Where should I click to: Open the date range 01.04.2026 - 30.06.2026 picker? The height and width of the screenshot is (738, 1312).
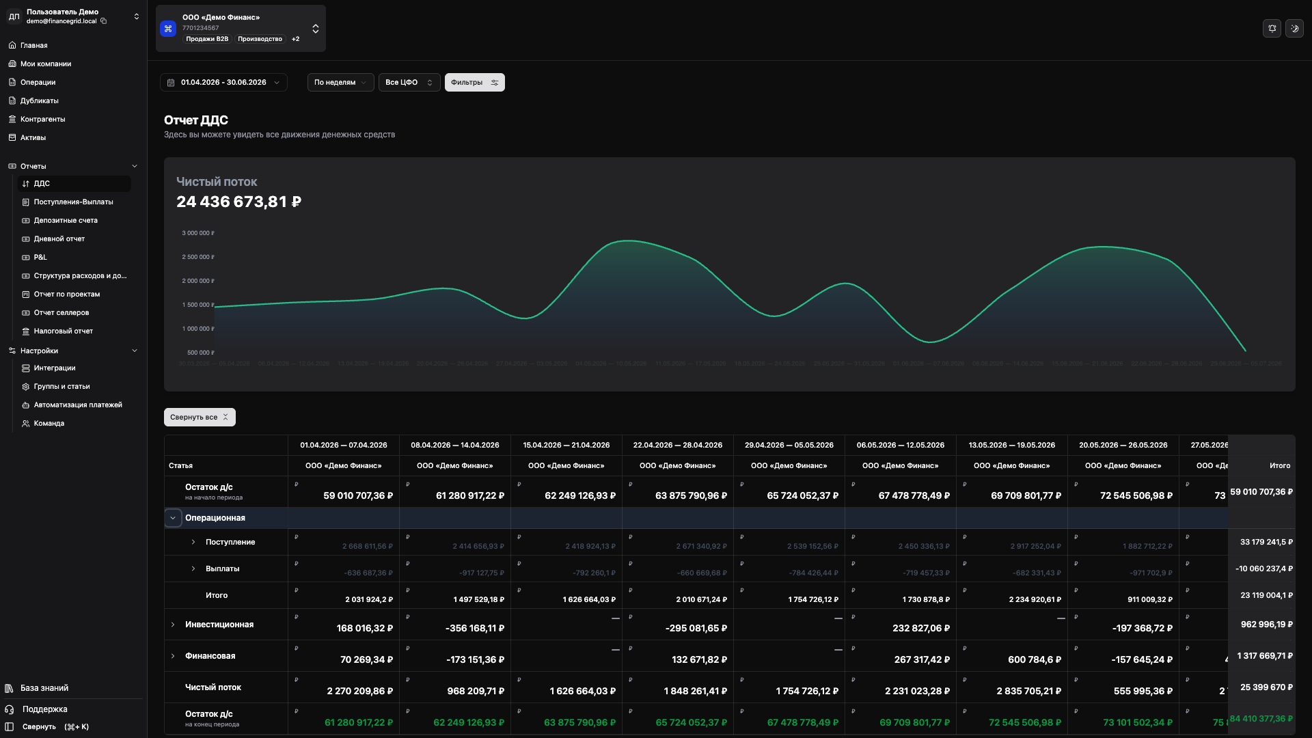[x=223, y=83]
